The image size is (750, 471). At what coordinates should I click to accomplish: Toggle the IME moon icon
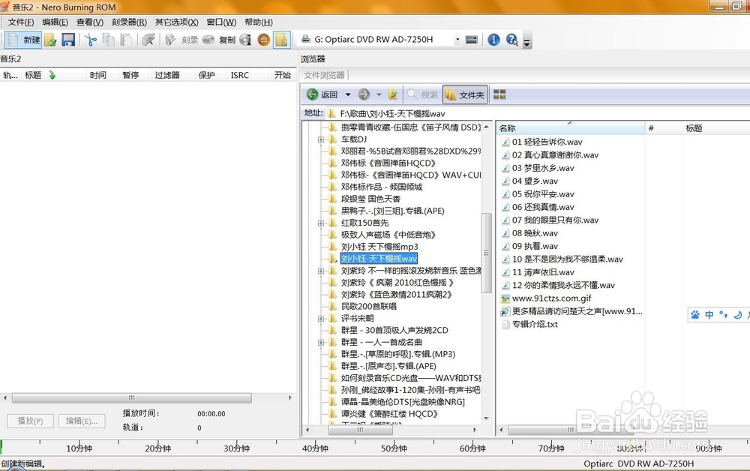coord(737,315)
